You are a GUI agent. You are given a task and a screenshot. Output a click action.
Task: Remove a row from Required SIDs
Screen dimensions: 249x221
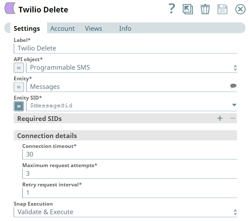232,118
